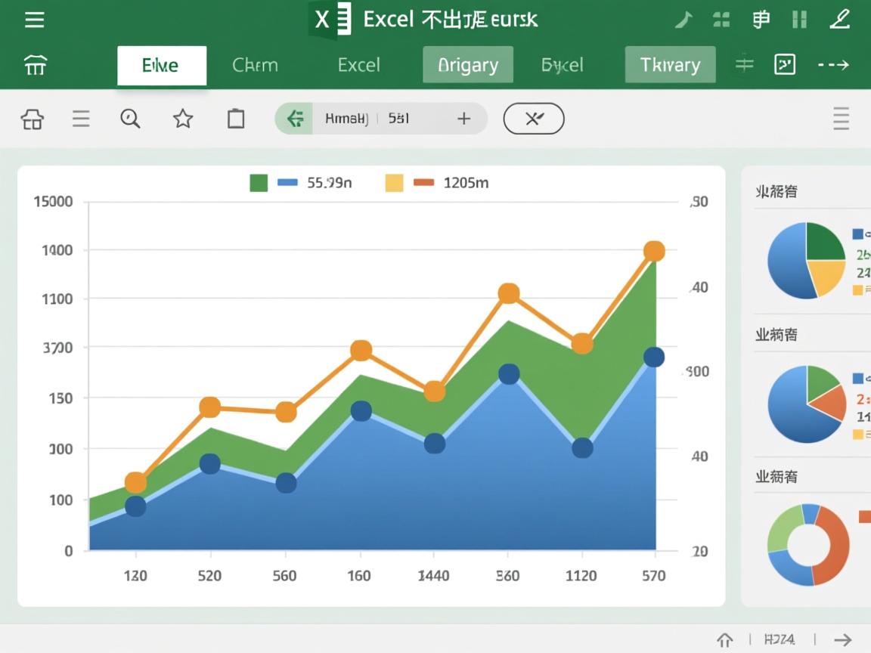Toggle the green legend series 55.99n
The image size is (871, 653).
coord(259,183)
